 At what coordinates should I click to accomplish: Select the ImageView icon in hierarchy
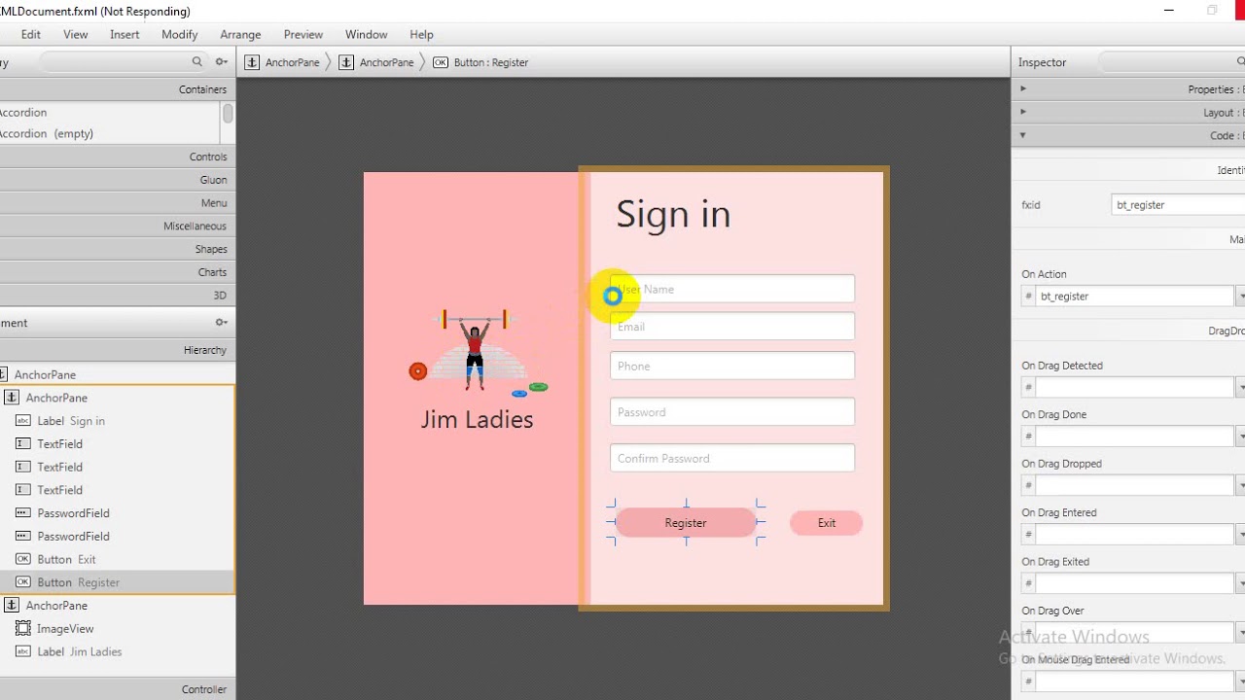pos(23,629)
